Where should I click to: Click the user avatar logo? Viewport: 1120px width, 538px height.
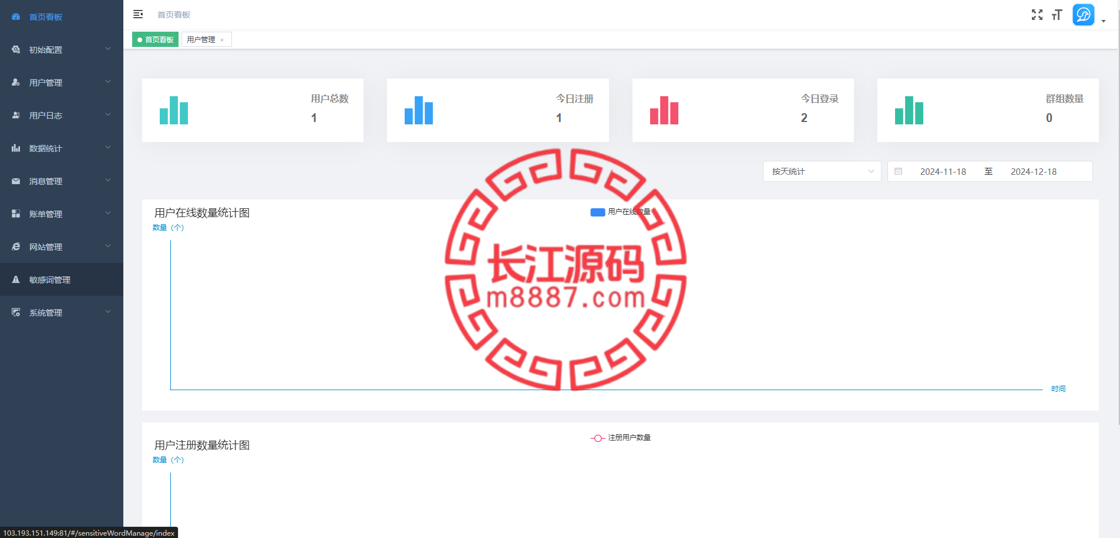pos(1084,15)
